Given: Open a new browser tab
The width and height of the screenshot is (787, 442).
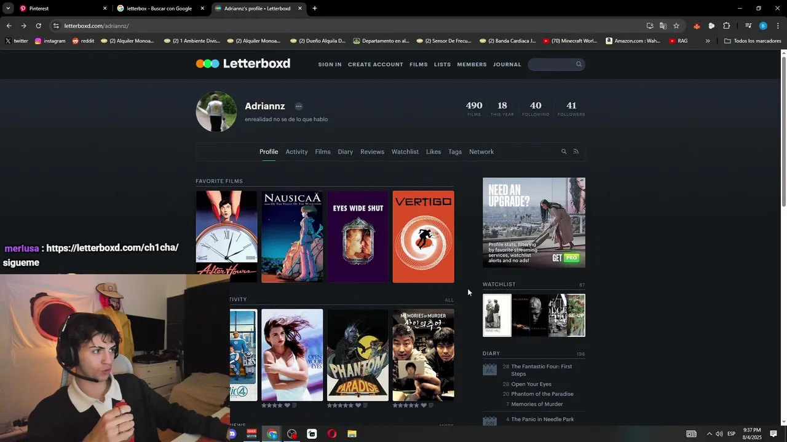Looking at the screenshot, I should (315, 9).
